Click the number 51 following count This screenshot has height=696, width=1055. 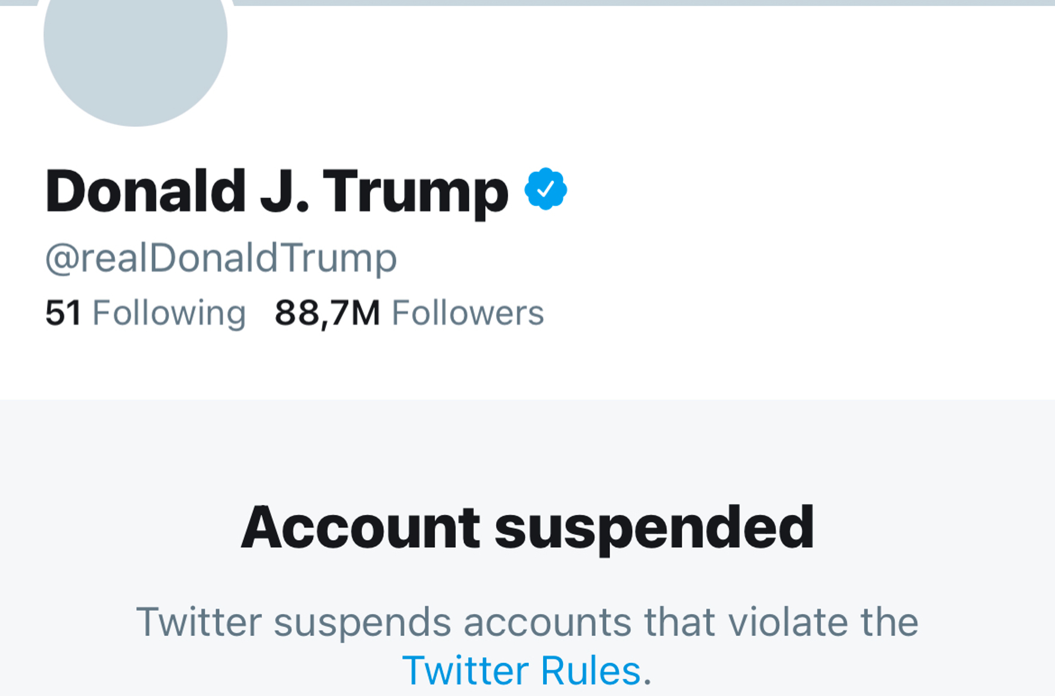coord(63,313)
